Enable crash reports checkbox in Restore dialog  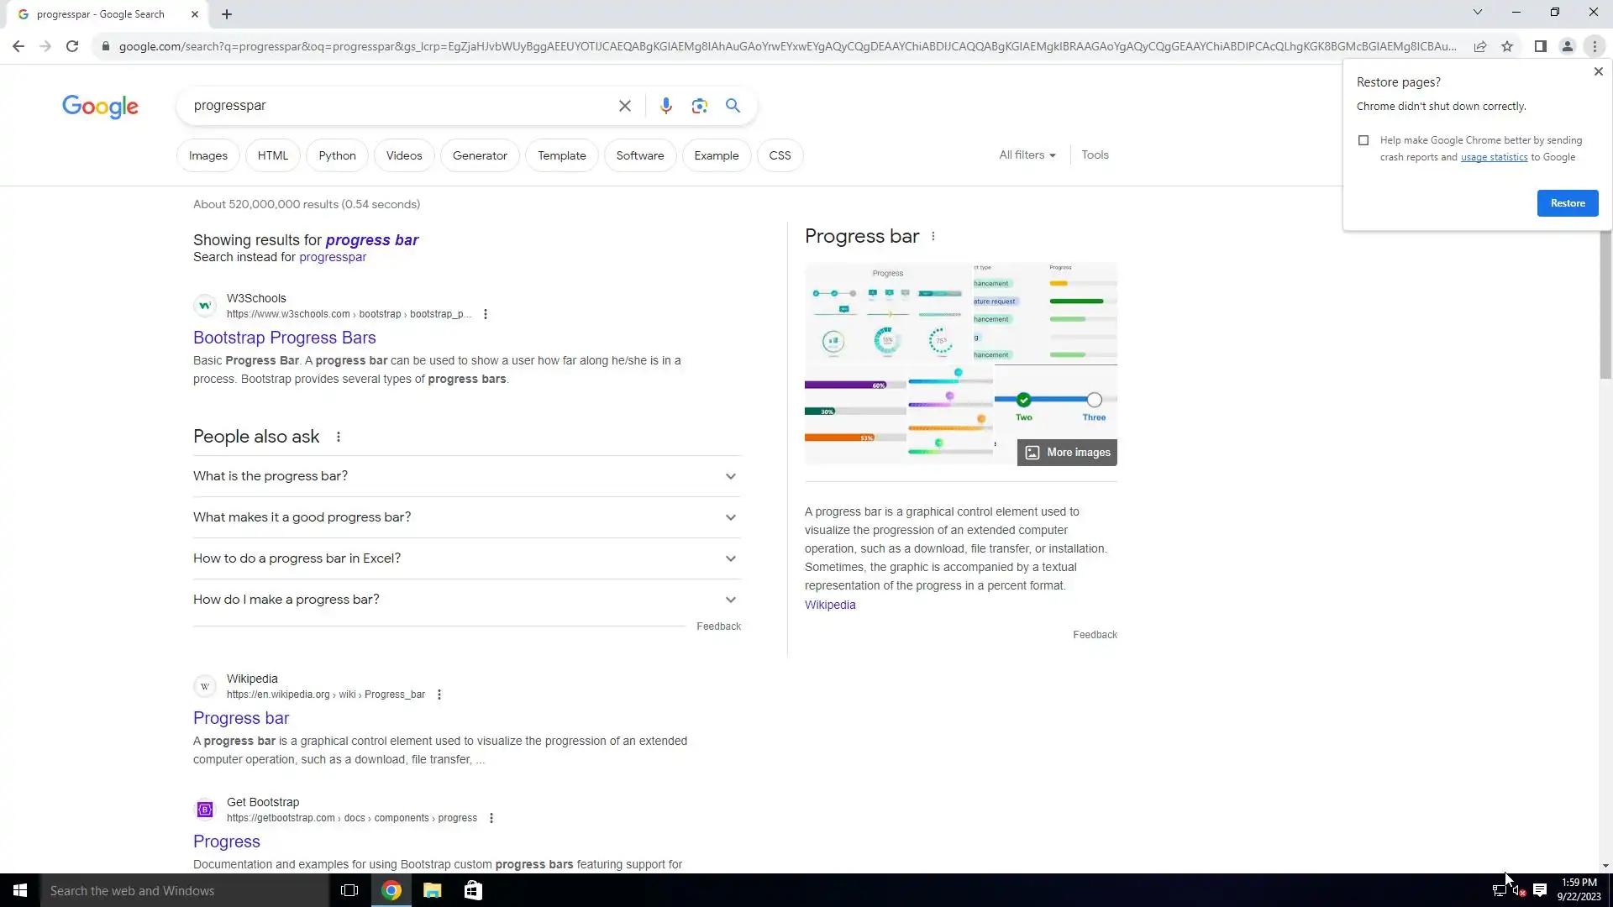(x=1363, y=140)
